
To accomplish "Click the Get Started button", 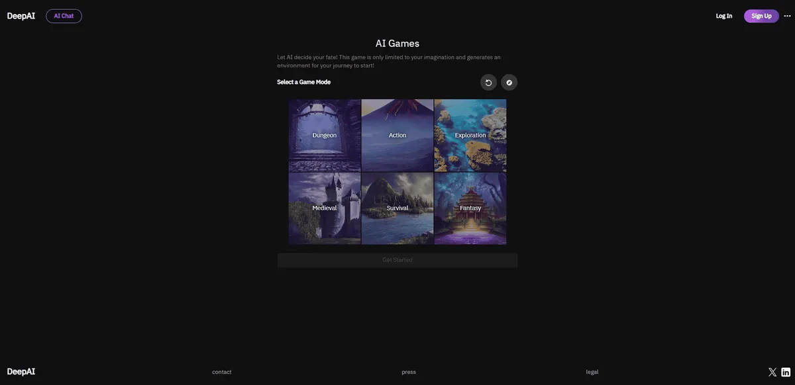I will [x=397, y=260].
